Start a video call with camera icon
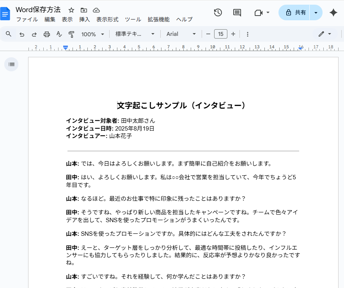Image resolution: width=344 pixels, height=288 pixels. point(259,13)
